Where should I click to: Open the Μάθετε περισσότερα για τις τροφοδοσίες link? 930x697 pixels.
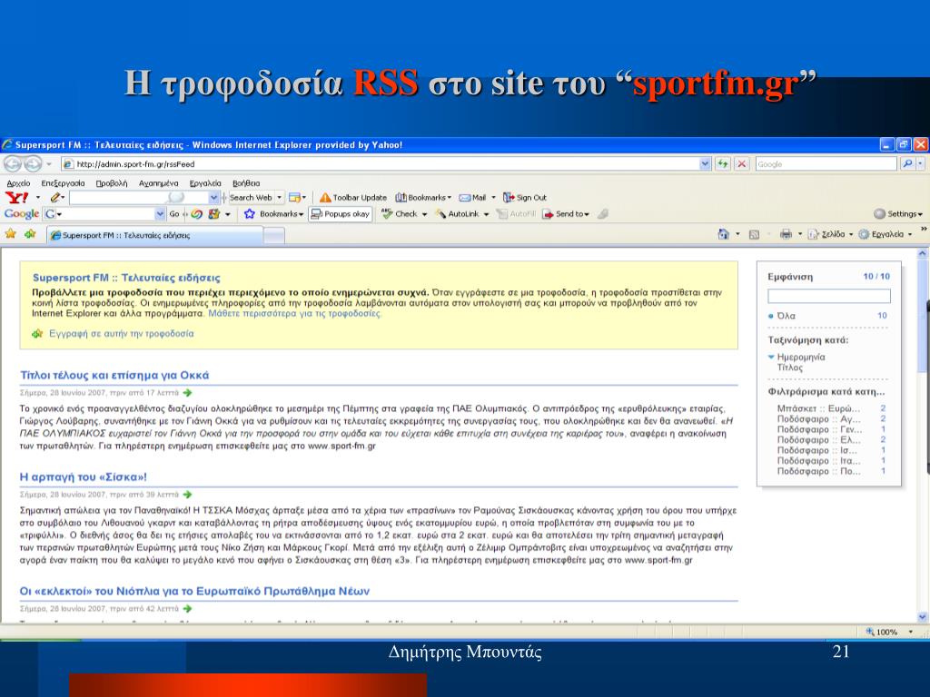click(x=295, y=313)
